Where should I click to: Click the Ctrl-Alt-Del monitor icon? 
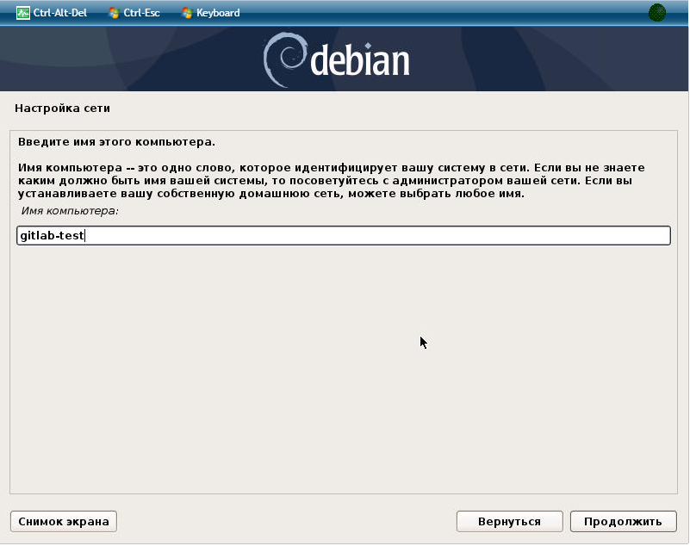click(23, 13)
